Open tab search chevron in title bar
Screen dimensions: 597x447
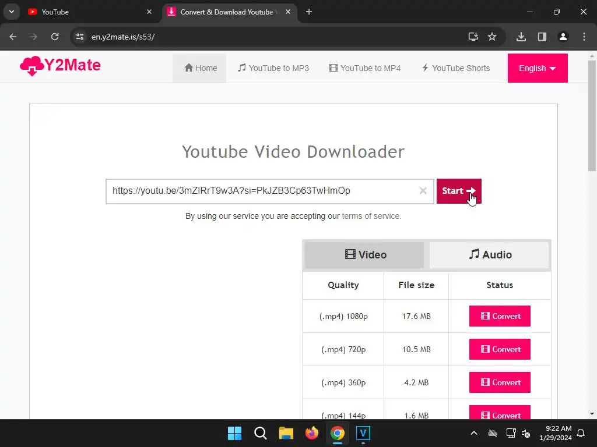click(12, 12)
